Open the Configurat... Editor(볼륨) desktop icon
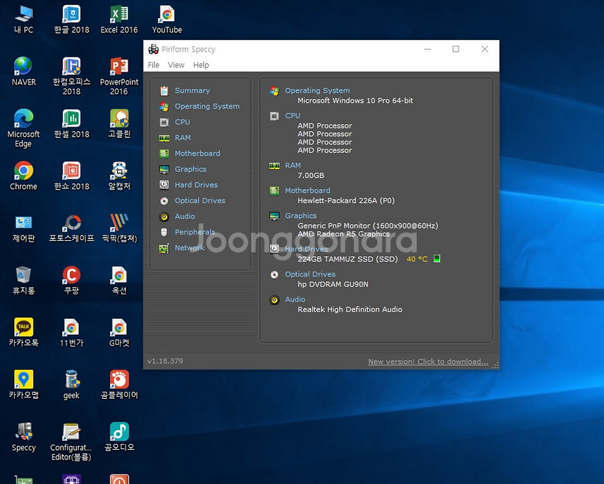 pos(71,442)
